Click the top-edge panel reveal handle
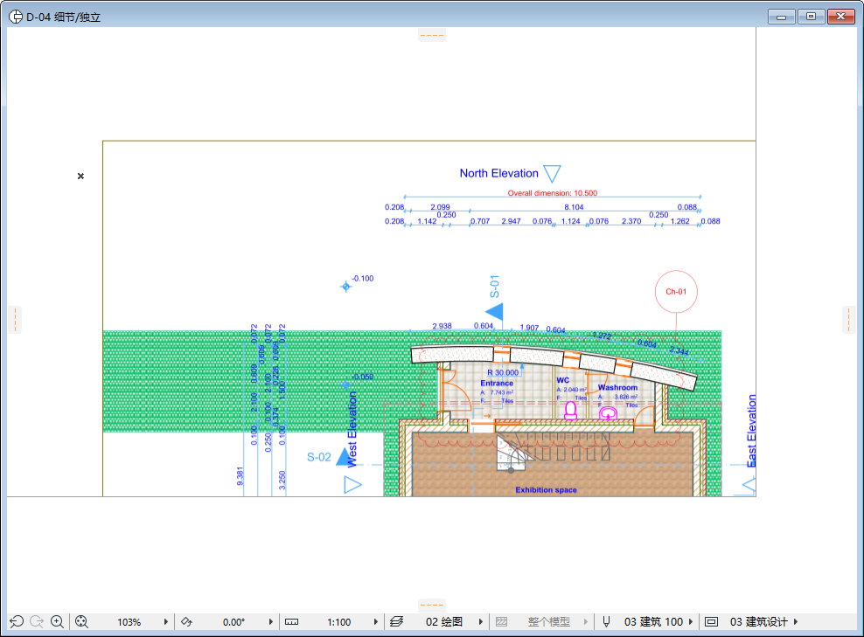The image size is (864, 637). click(432, 36)
